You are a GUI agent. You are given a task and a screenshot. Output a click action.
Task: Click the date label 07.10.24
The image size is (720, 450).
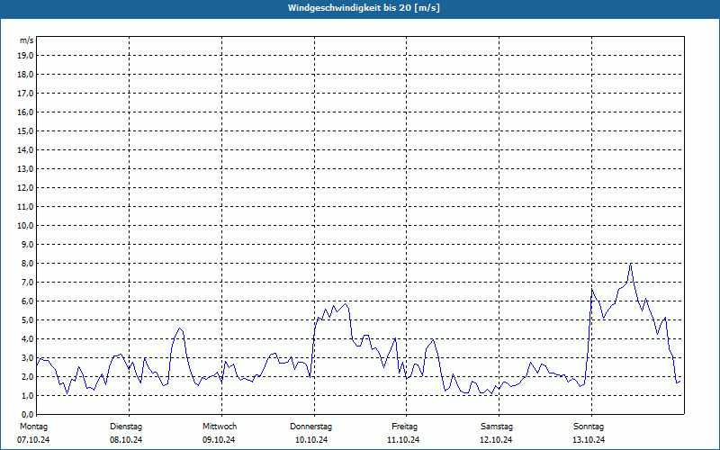(x=33, y=440)
